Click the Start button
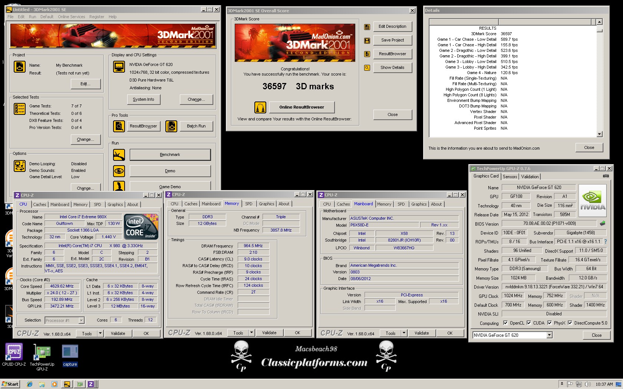This screenshot has width=623, height=389. click(10, 384)
